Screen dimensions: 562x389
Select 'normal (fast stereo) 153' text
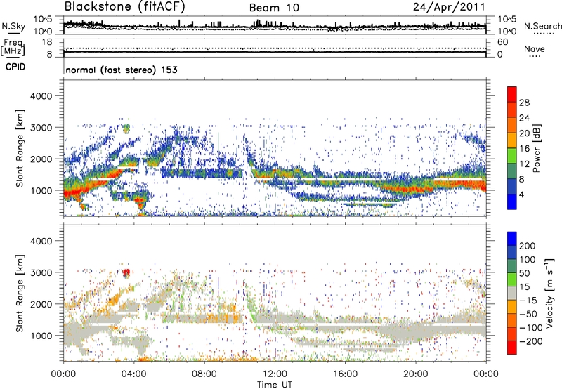pos(122,70)
